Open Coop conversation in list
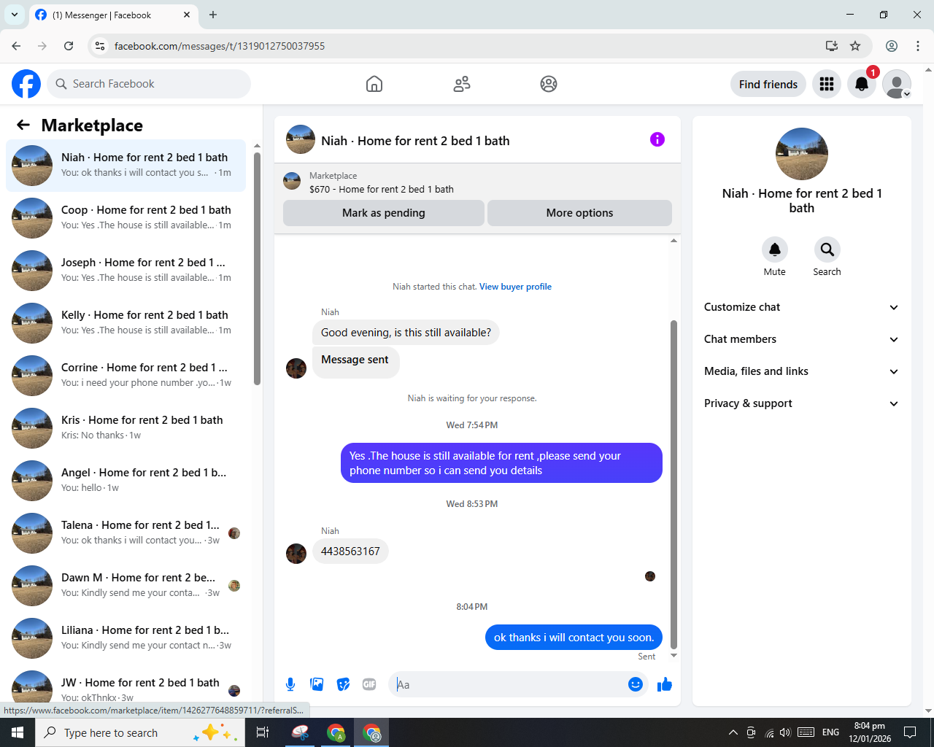 pos(126,218)
